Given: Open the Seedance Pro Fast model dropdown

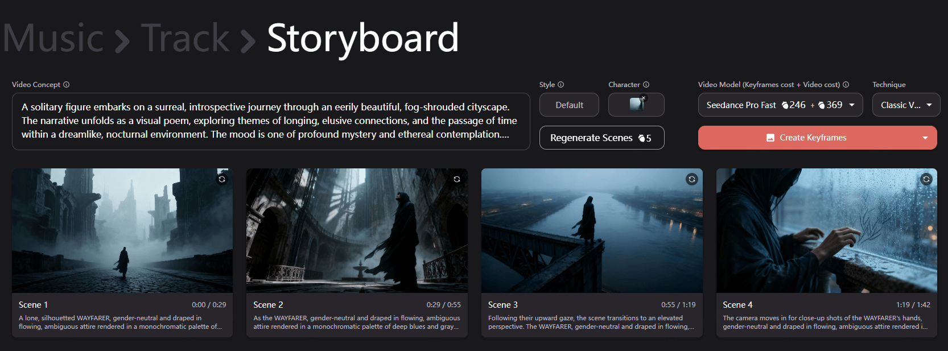Looking at the screenshot, I should 852,105.
